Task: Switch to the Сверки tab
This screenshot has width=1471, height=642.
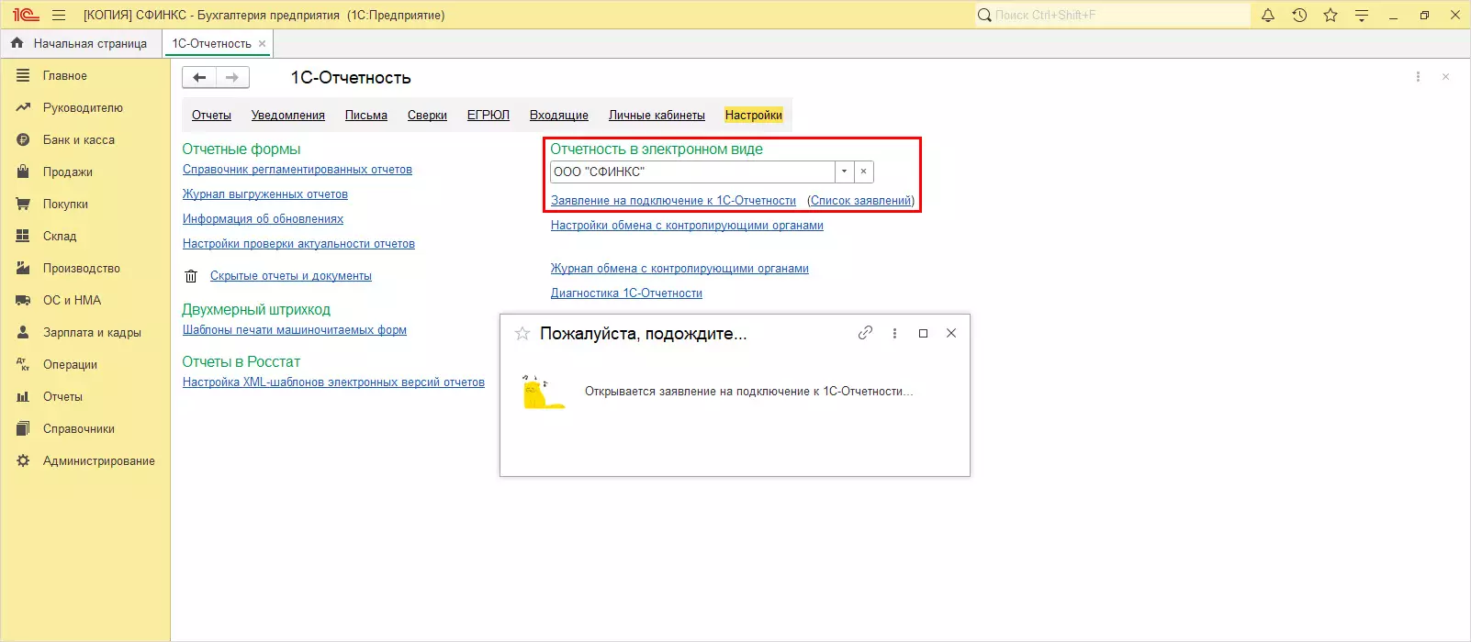Action: (427, 116)
